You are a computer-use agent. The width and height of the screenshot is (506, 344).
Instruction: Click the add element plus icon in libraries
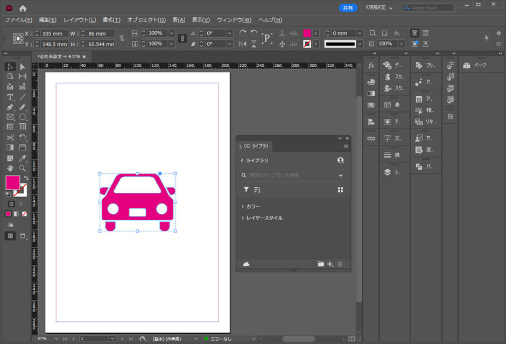(x=330, y=264)
